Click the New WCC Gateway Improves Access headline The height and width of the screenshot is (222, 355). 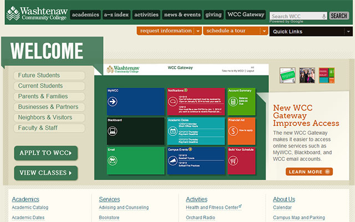coord(306,115)
